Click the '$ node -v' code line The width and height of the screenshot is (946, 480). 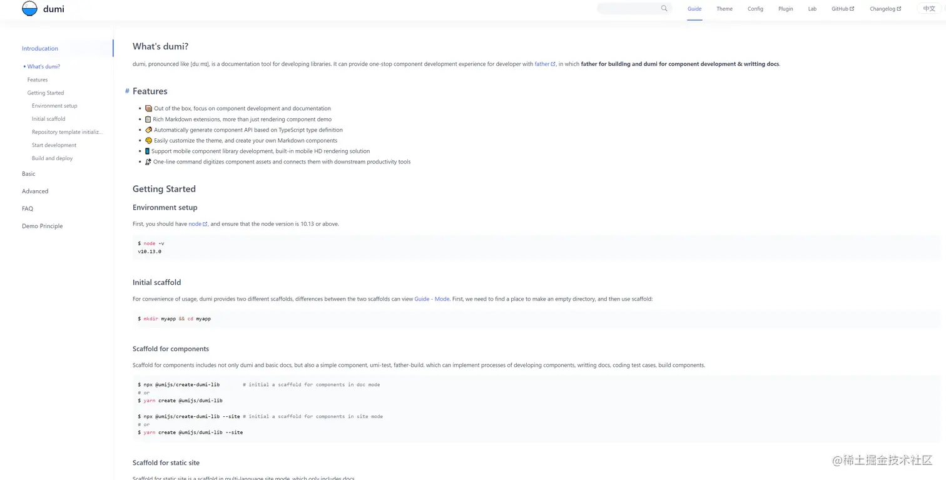151,243
